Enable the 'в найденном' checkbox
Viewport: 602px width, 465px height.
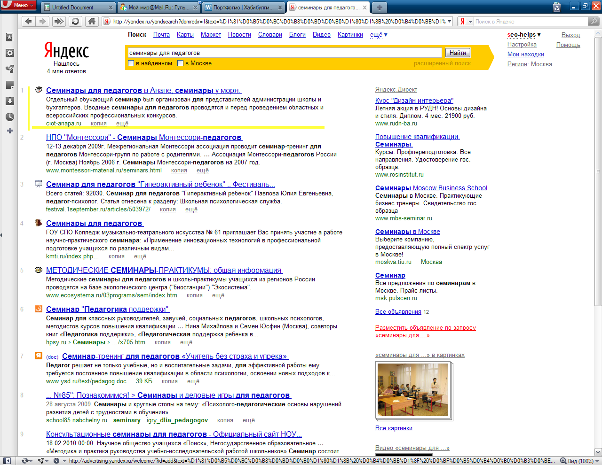click(131, 63)
